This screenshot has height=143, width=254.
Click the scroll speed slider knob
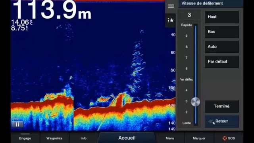click(195, 102)
